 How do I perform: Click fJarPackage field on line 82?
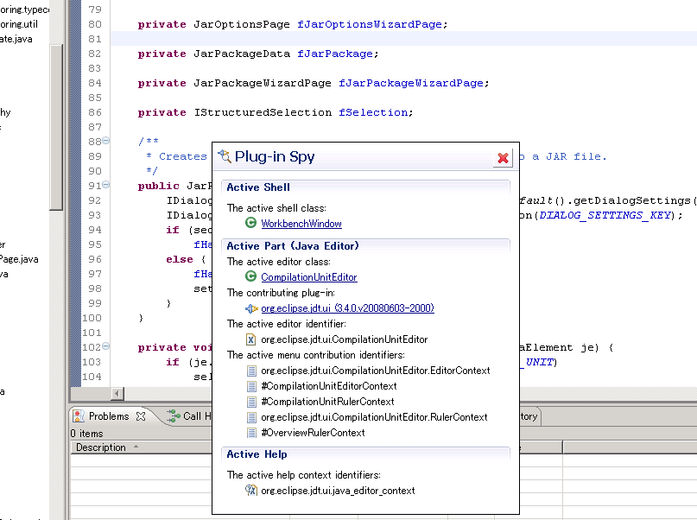pyautogui.click(x=335, y=54)
